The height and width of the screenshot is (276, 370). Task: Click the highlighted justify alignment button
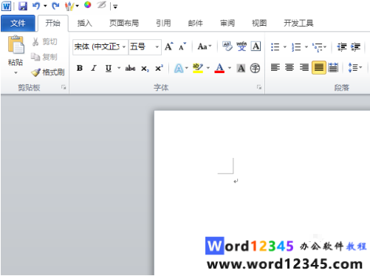tap(319, 67)
